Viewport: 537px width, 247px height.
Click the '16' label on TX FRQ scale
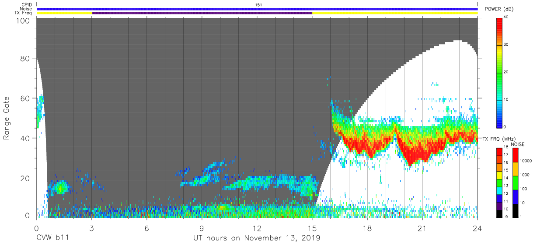[x=506, y=162]
